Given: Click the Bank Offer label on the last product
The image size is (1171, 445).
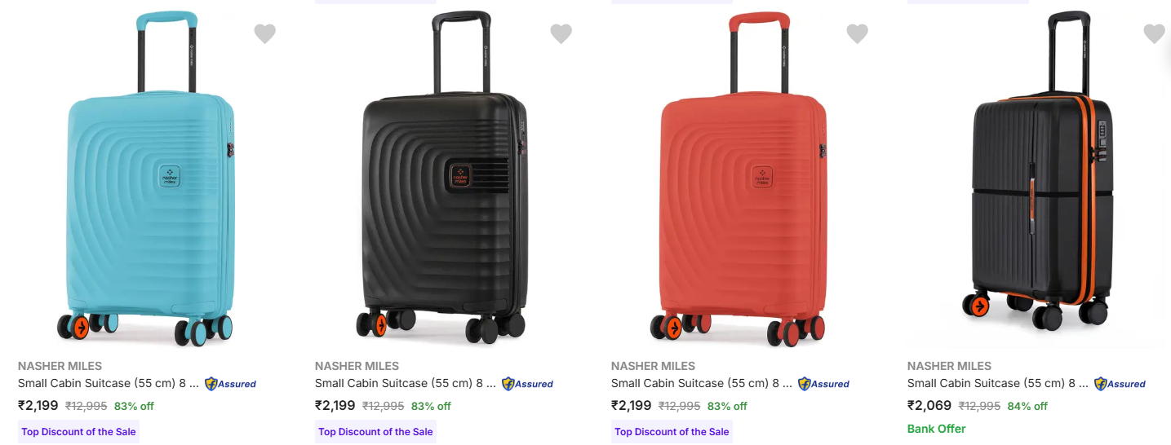Looking at the screenshot, I should (x=936, y=429).
